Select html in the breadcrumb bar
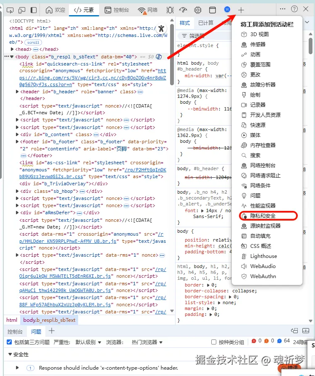 click(x=12, y=320)
